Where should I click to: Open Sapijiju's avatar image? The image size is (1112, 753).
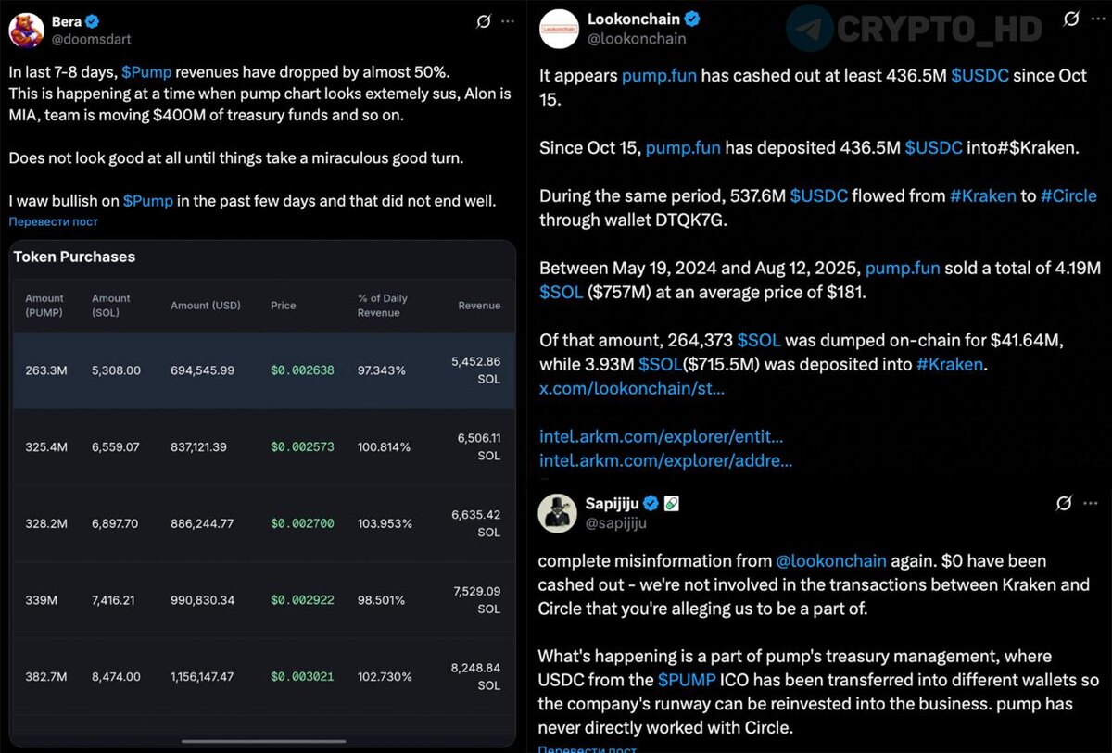pos(559,512)
